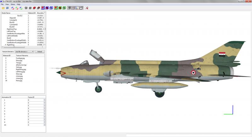Click the wireframe boxes toolbar icon

coord(81,8)
